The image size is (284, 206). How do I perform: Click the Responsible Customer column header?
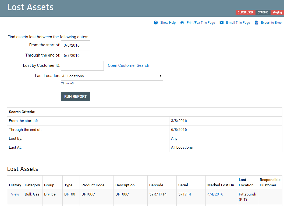[270, 182]
